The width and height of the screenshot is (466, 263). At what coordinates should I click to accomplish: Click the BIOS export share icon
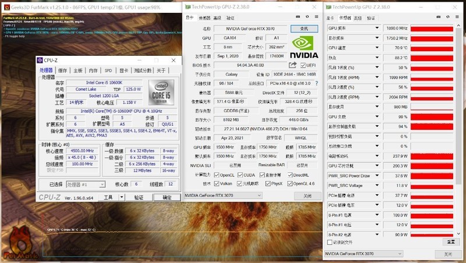[293, 65]
